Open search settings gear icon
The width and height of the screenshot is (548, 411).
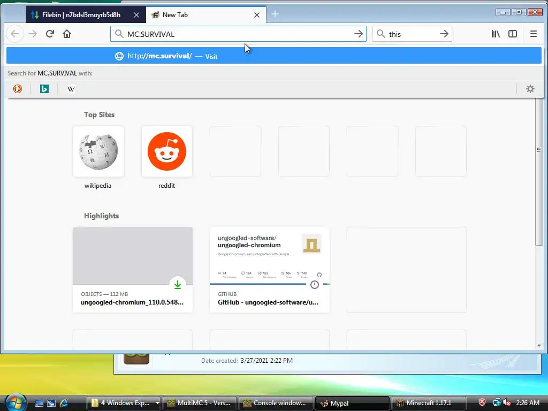click(x=530, y=89)
